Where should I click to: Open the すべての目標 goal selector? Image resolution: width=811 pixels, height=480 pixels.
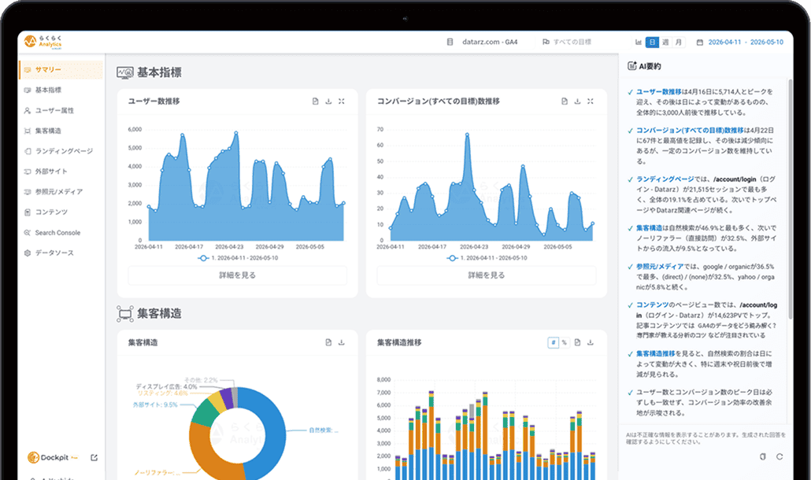tap(567, 42)
